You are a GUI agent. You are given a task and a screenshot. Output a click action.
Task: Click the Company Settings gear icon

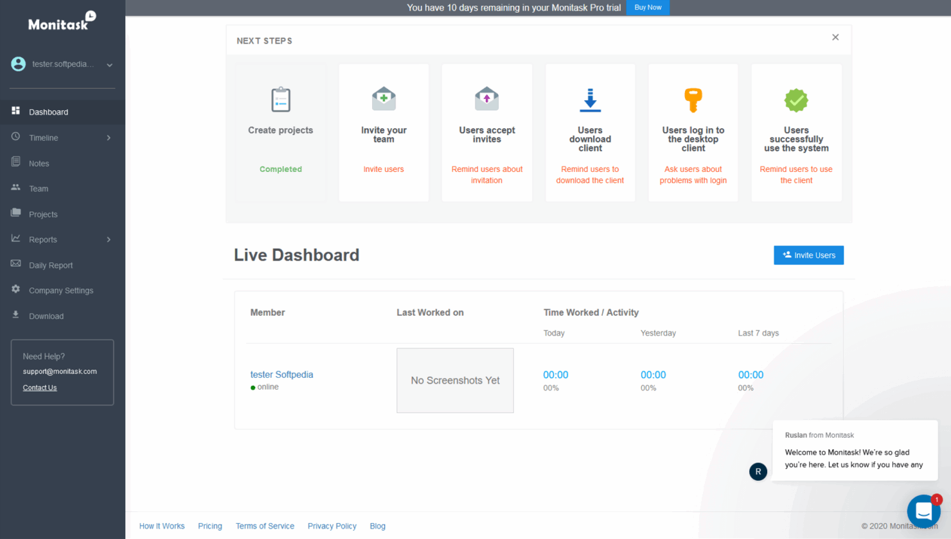16,289
